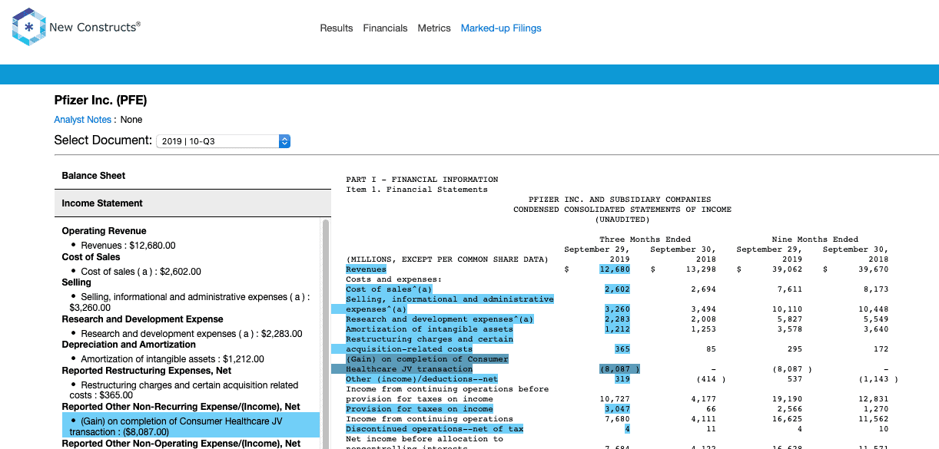Pick the Cost of sales $2,602.00 sidebar entry

141,272
